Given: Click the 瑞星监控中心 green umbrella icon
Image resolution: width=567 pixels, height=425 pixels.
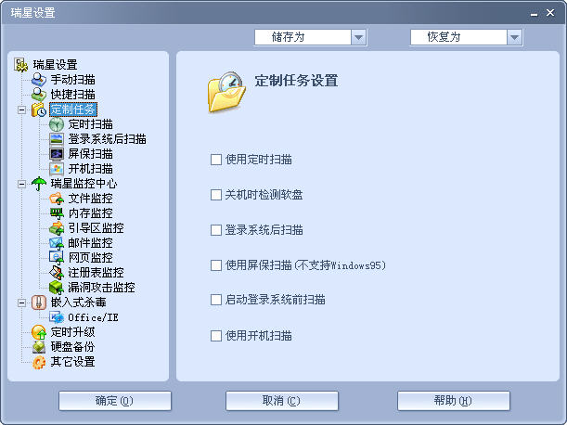Looking at the screenshot, I should pos(39,184).
